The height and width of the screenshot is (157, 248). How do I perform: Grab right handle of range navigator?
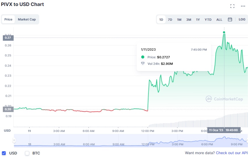click(247, 140)
